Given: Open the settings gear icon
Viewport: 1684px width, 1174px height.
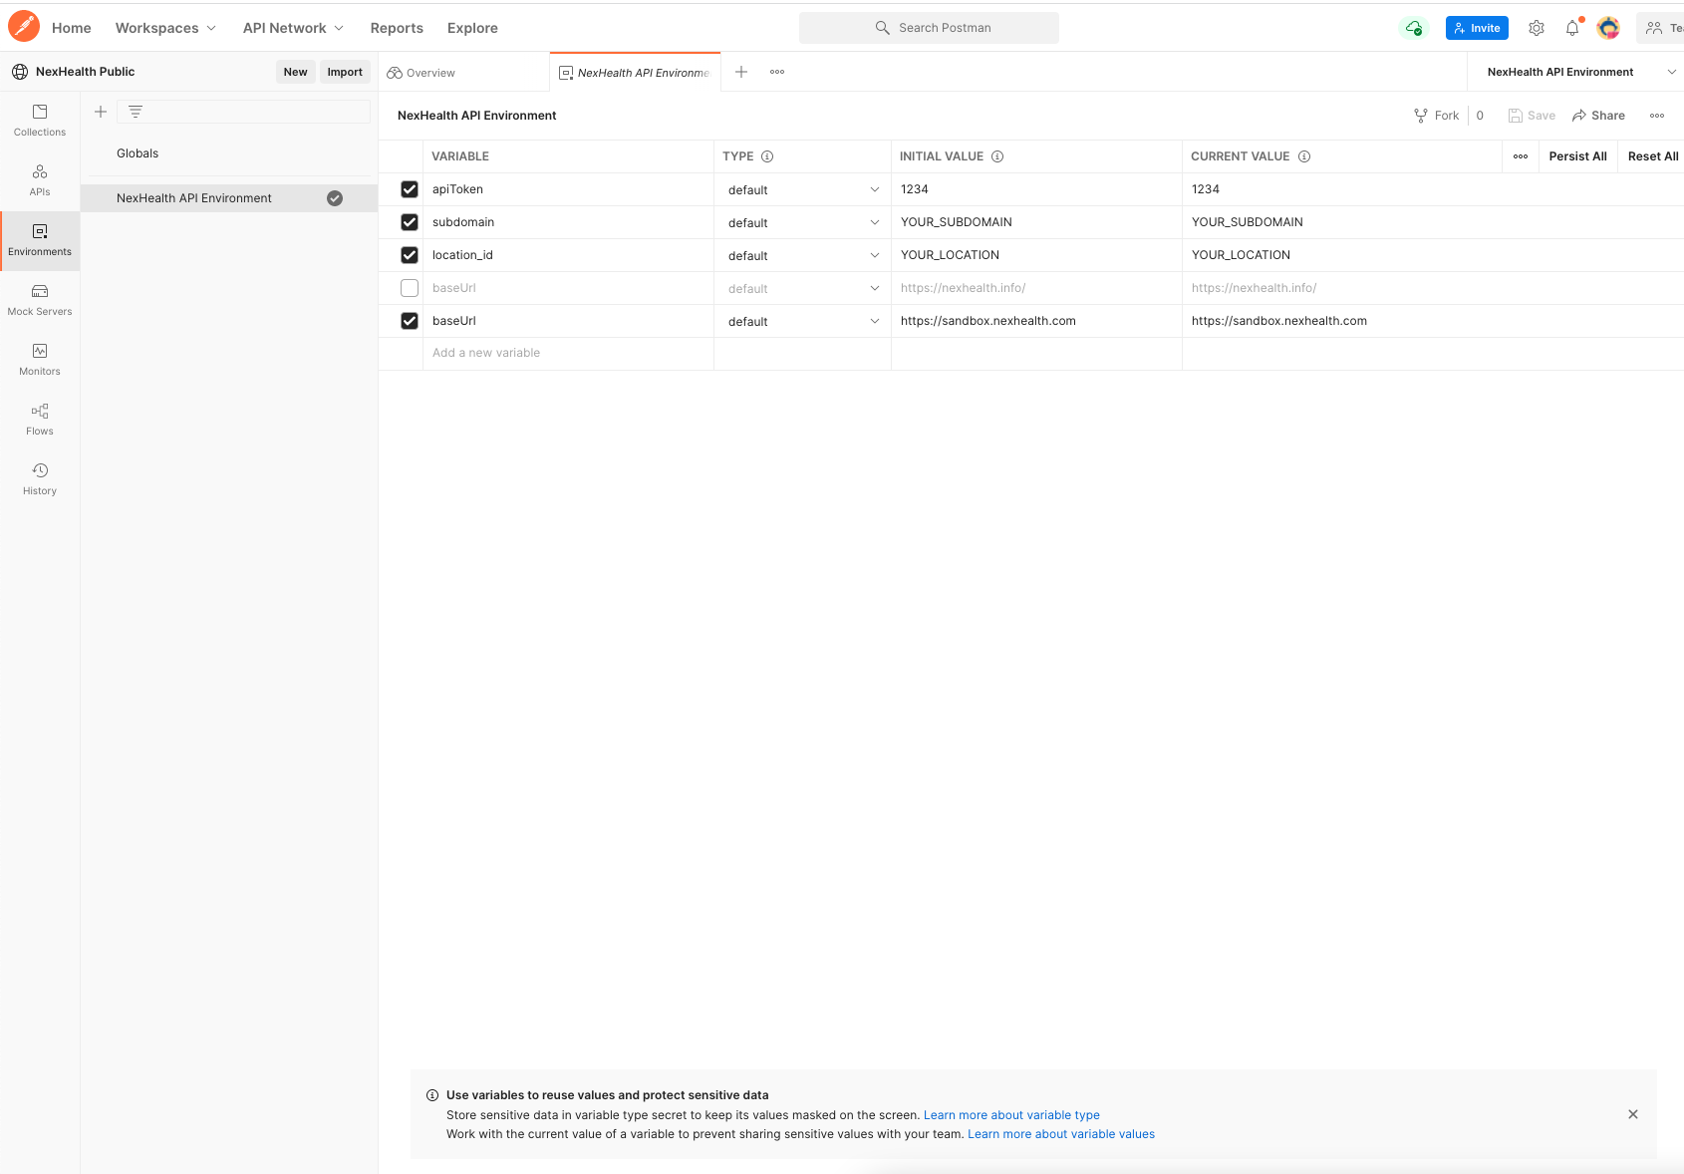Looking at the screenshot, I should pyautogui.click(x=1537, y=28).
